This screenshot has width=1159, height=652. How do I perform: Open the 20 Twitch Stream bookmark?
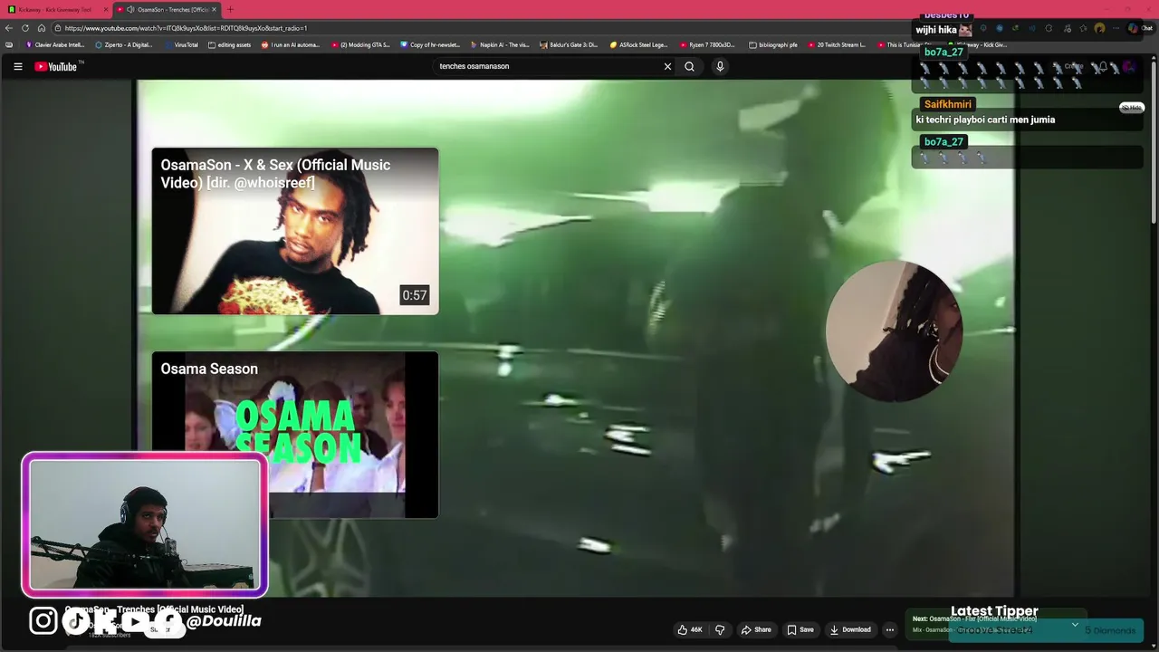coord(837,44)
